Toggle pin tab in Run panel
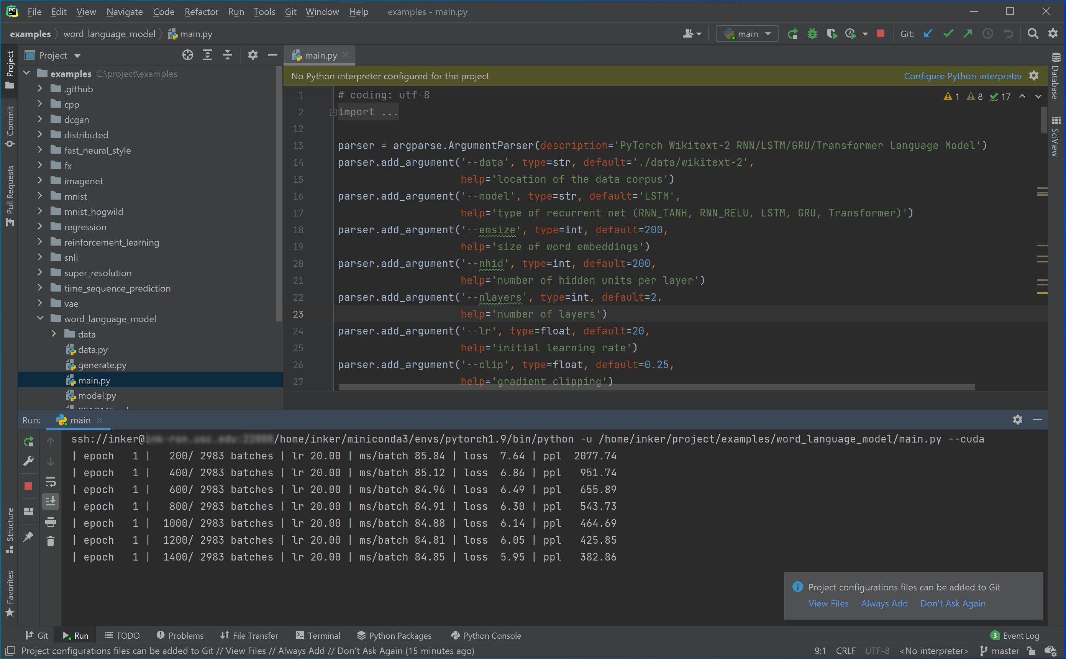1066x659 pixels. (28, 536)
